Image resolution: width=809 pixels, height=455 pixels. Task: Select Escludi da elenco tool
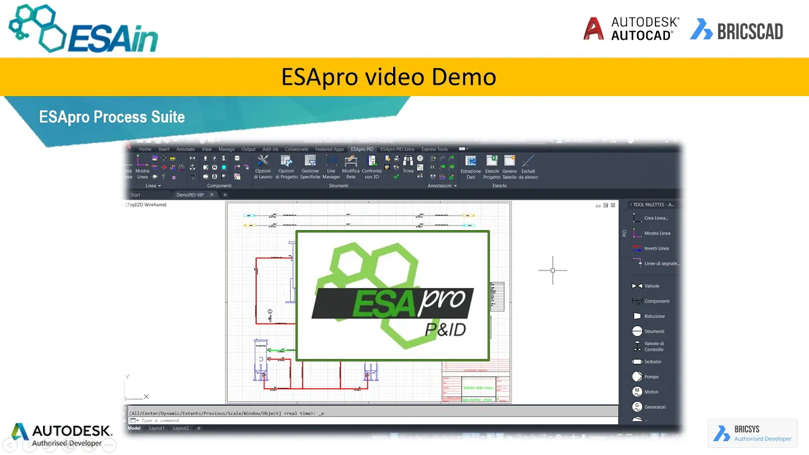click(x=528, y=167)
